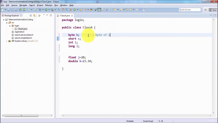Click the Package Explorer scroll right arrow
Screen dimensions: 218x123
tap(52, 116)
